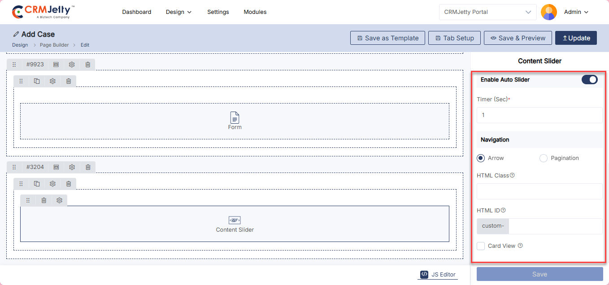Image resolution: width=609 pixels, height=285 pixels.
Task: Select the Arrow navigation radio button
Action: pyautogui.click(x=481, y=158)
